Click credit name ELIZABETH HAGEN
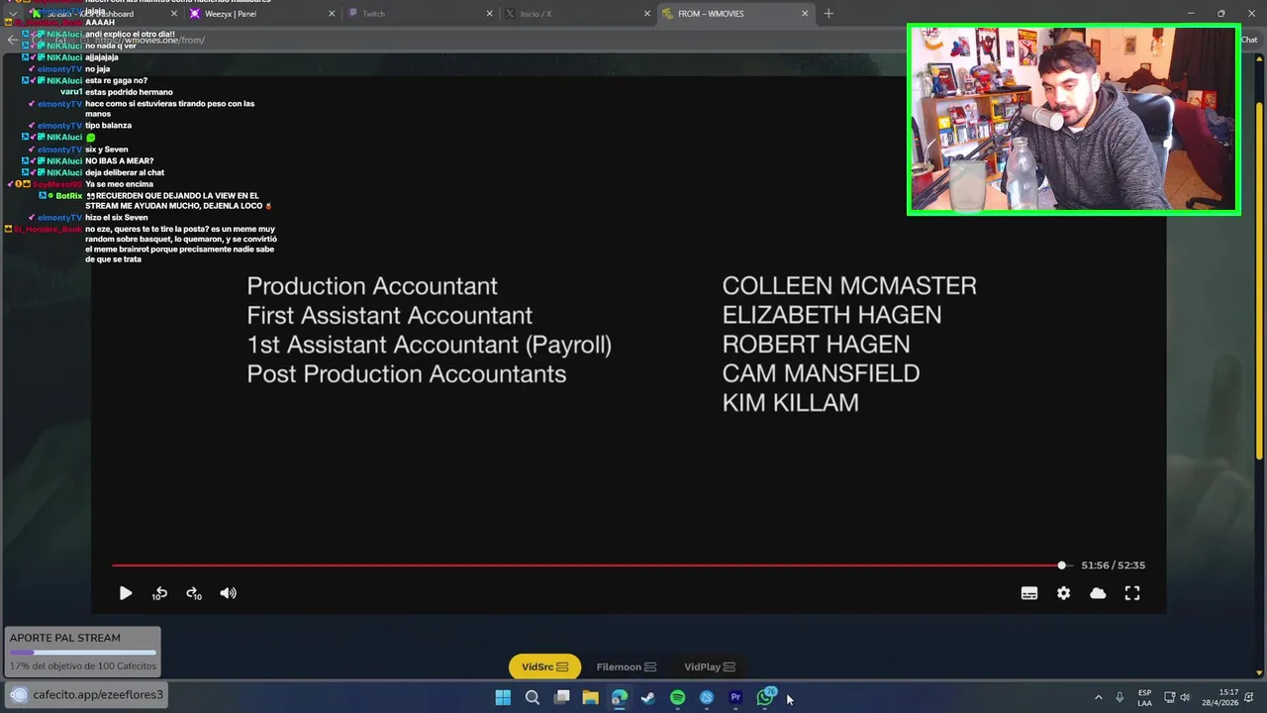The height and width of the screenshot is (713, 1267). pos(831,315)
